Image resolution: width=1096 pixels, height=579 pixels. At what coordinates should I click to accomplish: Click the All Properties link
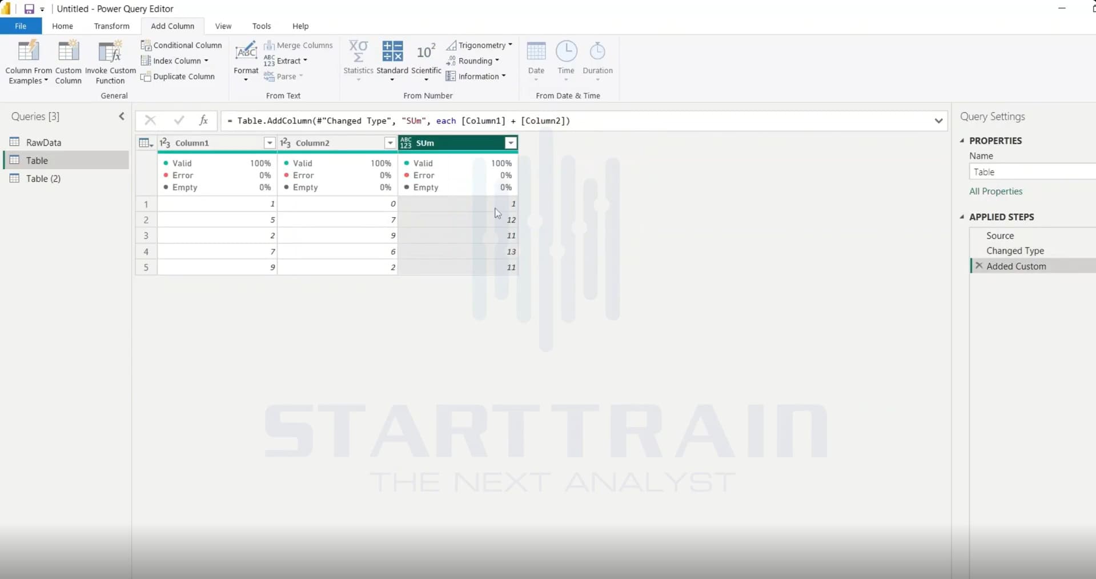(995, 191)
